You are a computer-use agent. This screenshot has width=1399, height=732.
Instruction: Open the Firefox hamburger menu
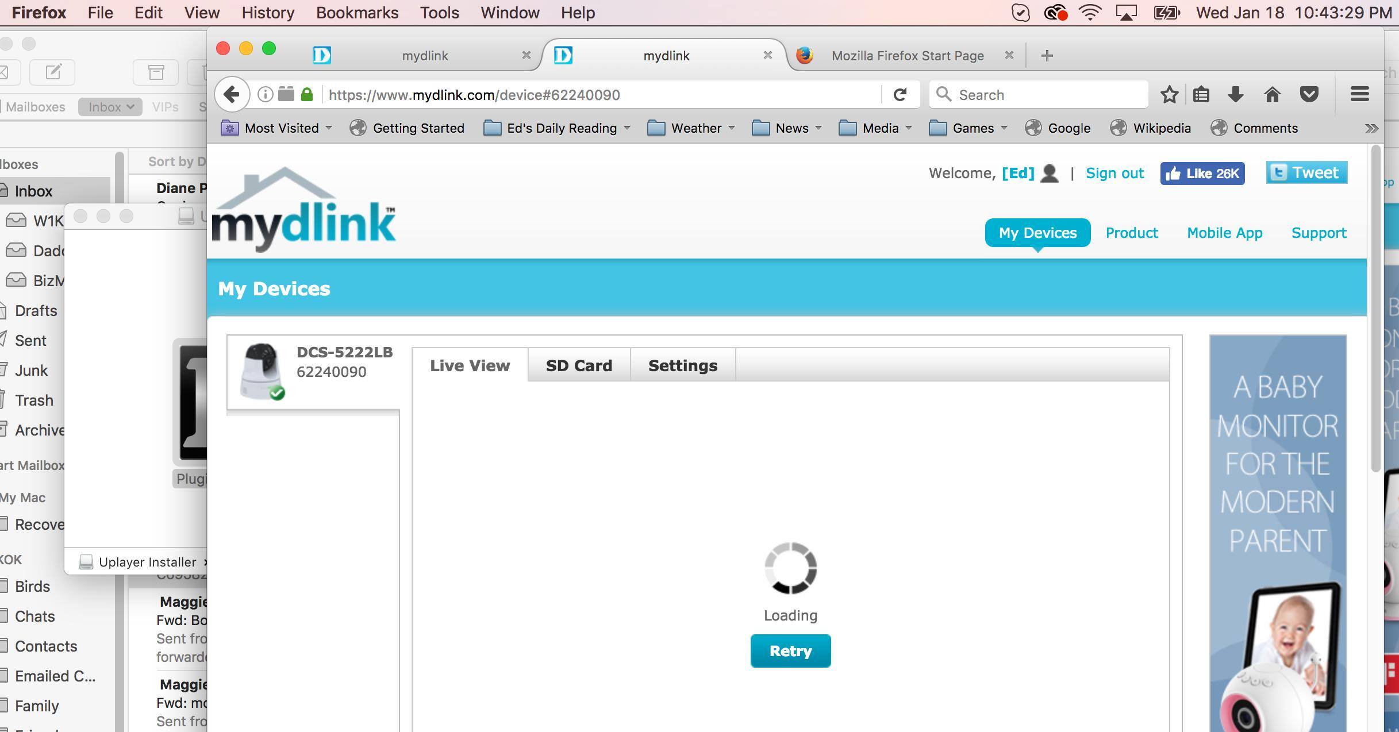click(1359, 94)
